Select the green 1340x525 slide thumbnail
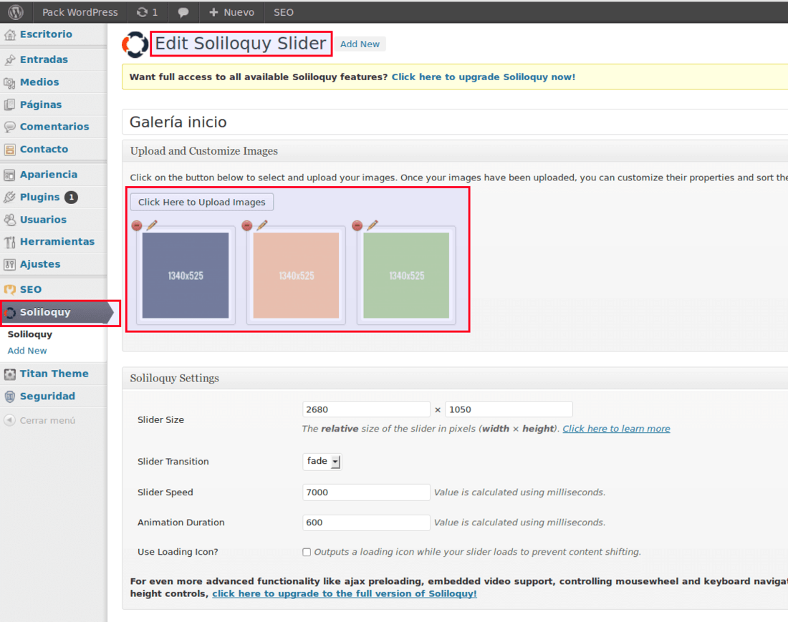Image resolution: width=788 pixels, height=622 pixels. [x=406, y=275]
